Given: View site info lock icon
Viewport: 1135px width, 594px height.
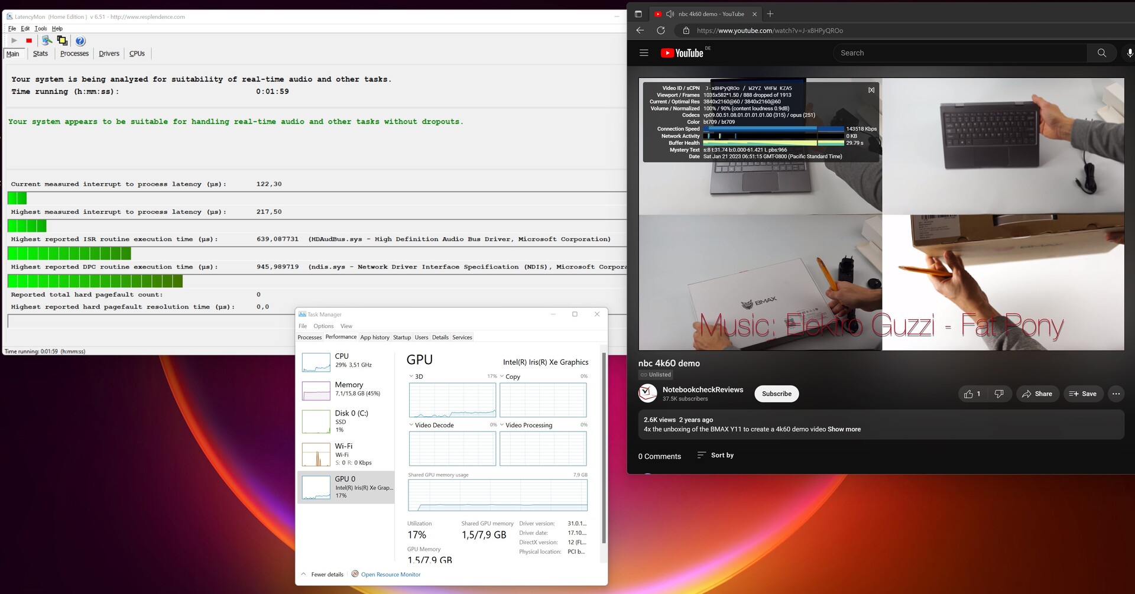Looking at the screenshot, I should [x=686, y=31].
